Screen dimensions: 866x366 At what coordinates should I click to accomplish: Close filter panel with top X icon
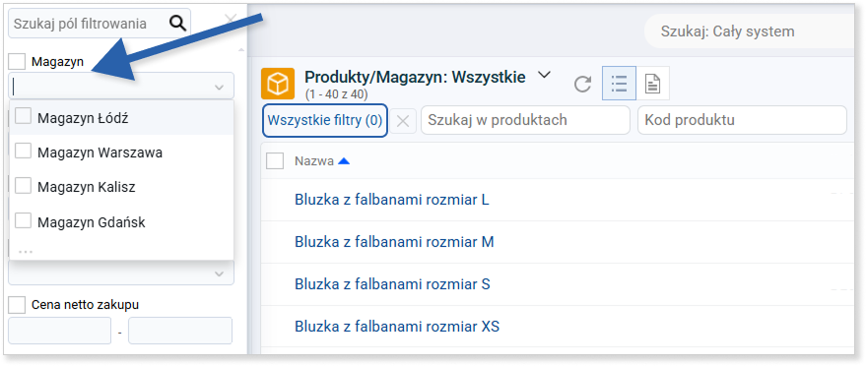[231, 20]
